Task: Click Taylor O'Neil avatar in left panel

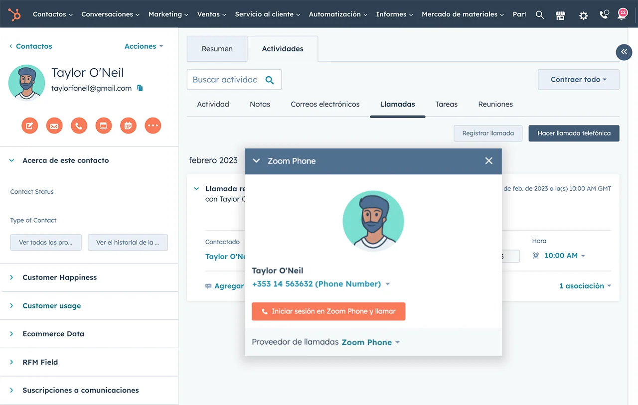Action: click(x=26, y=83)
